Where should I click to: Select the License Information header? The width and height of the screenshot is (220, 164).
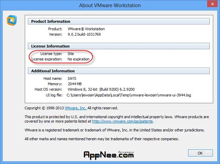point(119,46)
